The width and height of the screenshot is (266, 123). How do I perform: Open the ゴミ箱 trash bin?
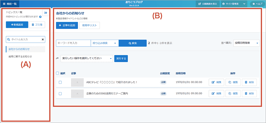click(37, 25)
